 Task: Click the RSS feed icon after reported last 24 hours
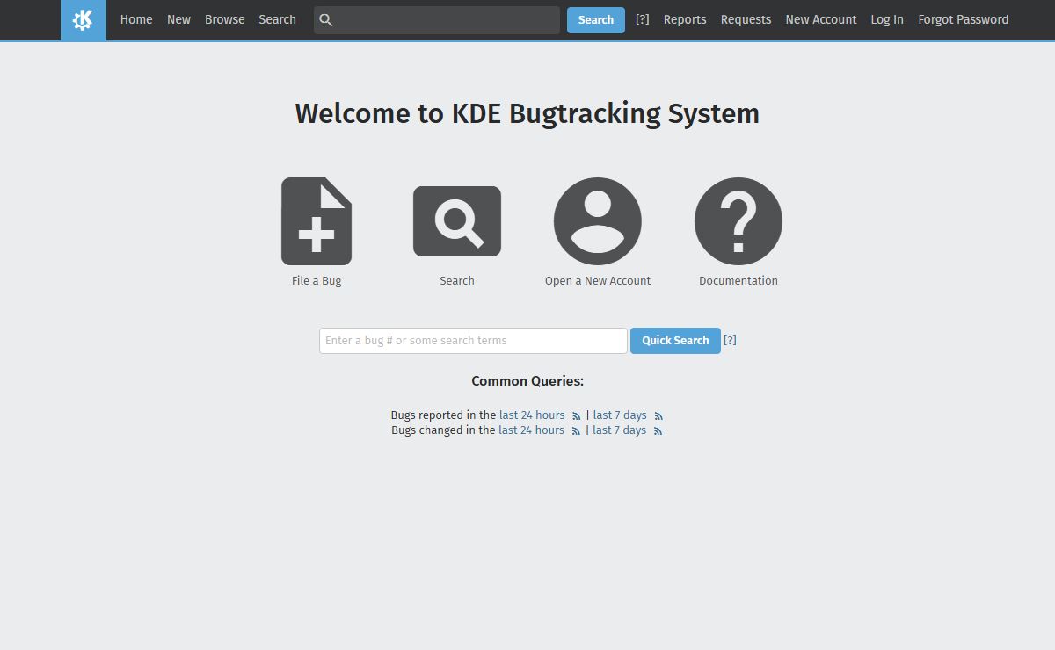pyautogui.click(x=577, y=416)
